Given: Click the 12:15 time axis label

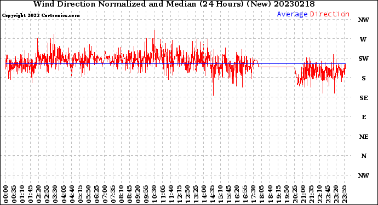Looking at the screenshot, I should coord(179,194).
